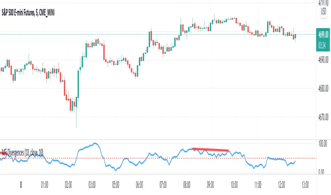This screenshot has height=195, width=331.
Task: Click the 08:00 time axis label
Action: (x=187, y=184)
